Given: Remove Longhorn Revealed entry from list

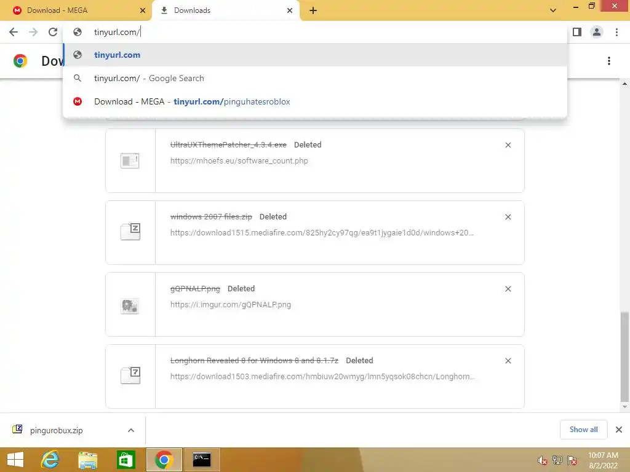Looking at the screenshot, I should tap(508, 360).
